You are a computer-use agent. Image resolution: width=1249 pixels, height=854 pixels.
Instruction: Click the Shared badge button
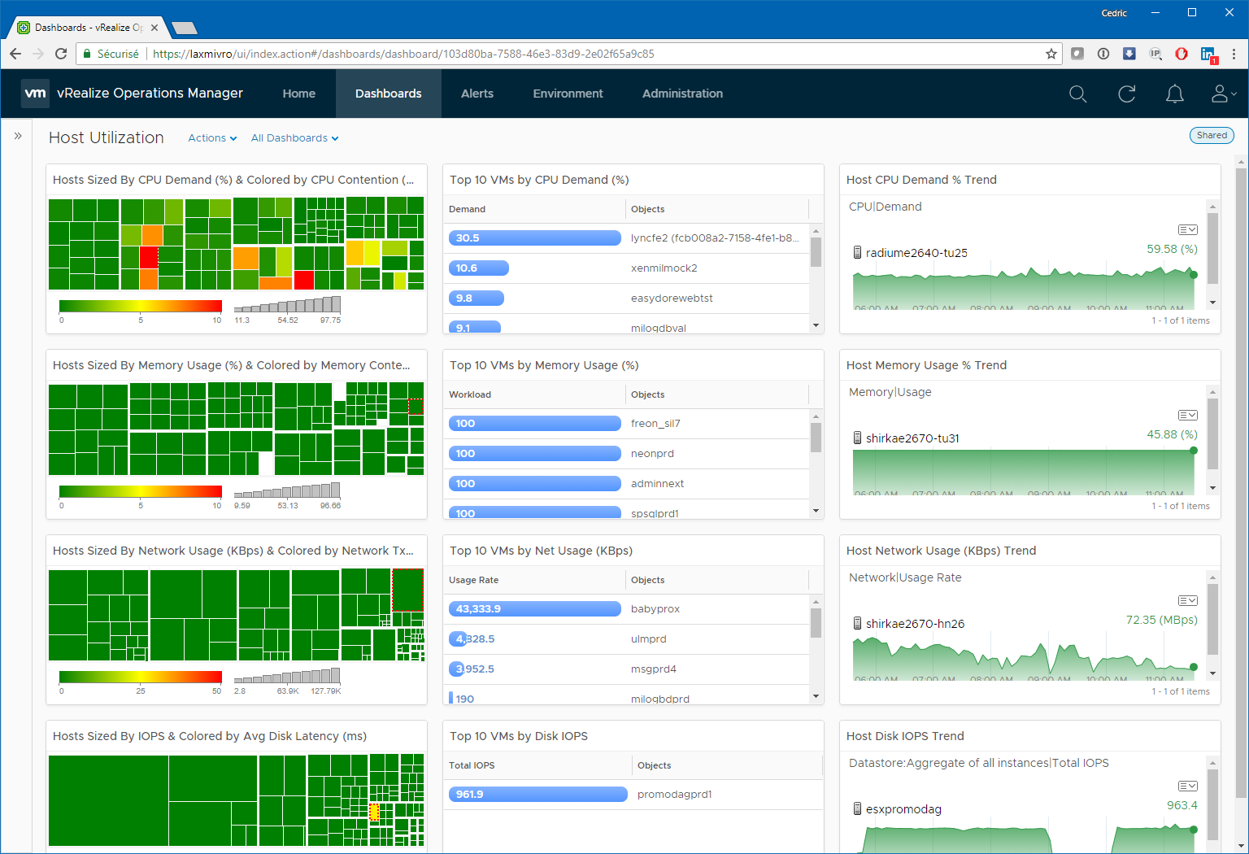tap(1211, 136)
